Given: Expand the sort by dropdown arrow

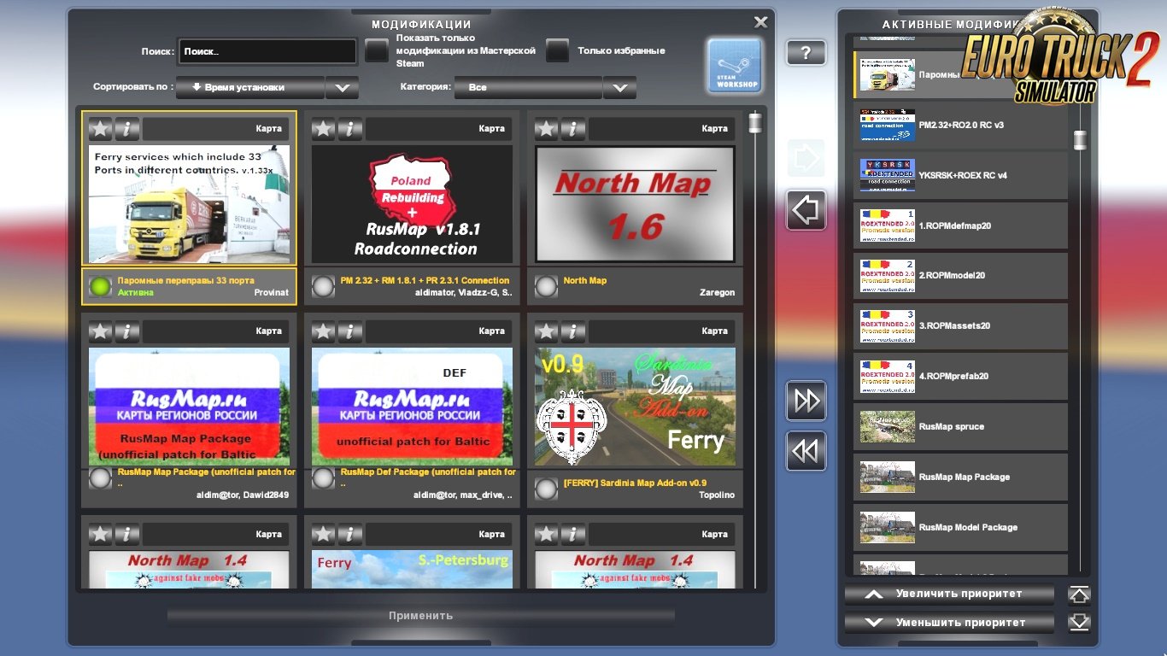Looking at the screenshot, I should pyautogui.click(x=342, y=87).
